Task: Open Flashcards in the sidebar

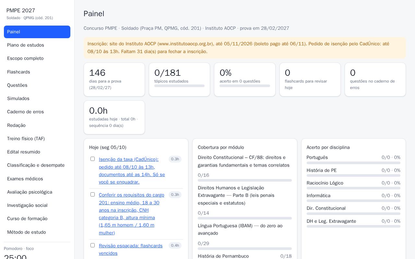Action: pyautogui.click(x=37, y=72)
